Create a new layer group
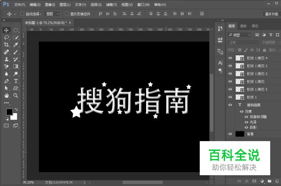The image size is (281, 186). coord(269,181)
